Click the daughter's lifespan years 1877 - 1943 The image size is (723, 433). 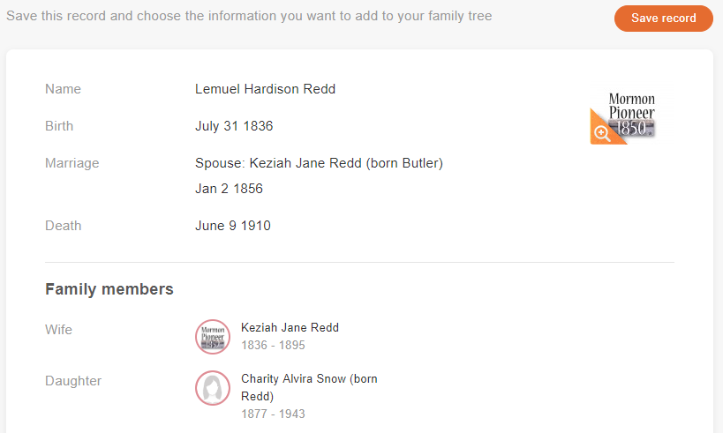tap(273, 414)
